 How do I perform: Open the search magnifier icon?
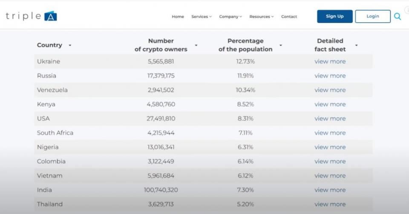coord(397,17)
